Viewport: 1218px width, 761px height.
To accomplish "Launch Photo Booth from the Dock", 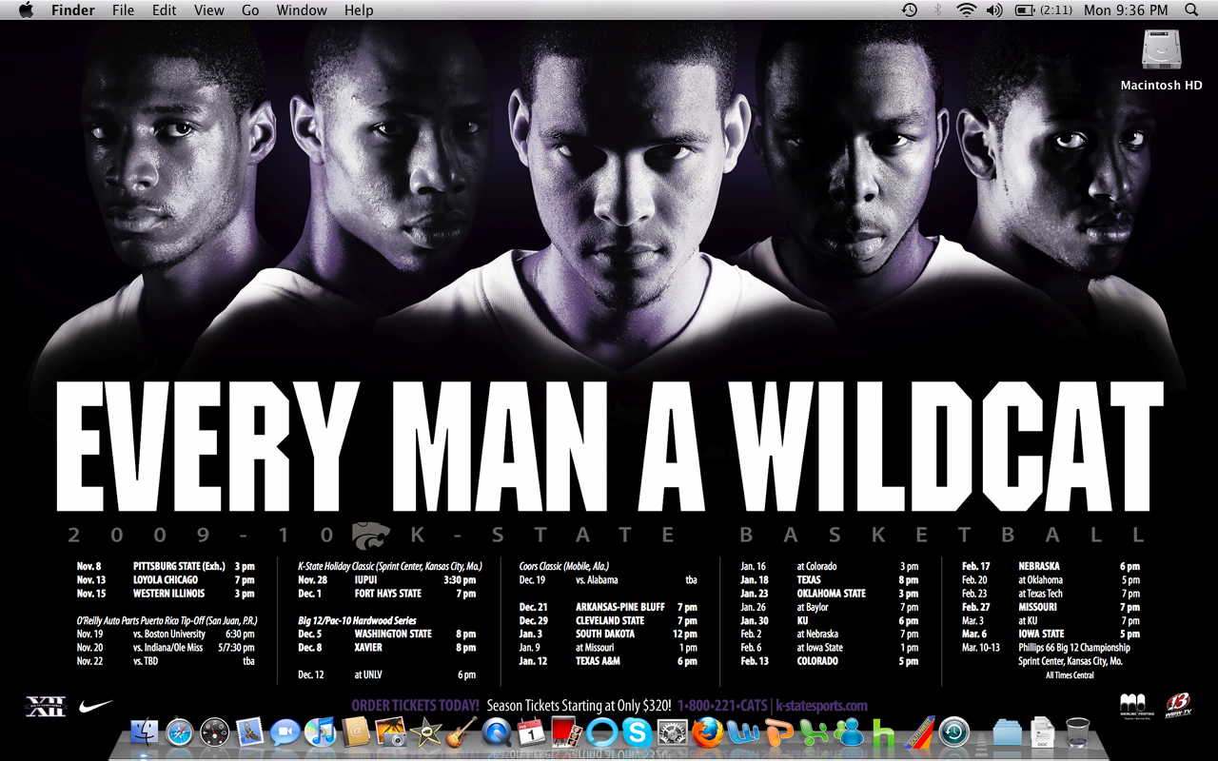I will 566,732.
